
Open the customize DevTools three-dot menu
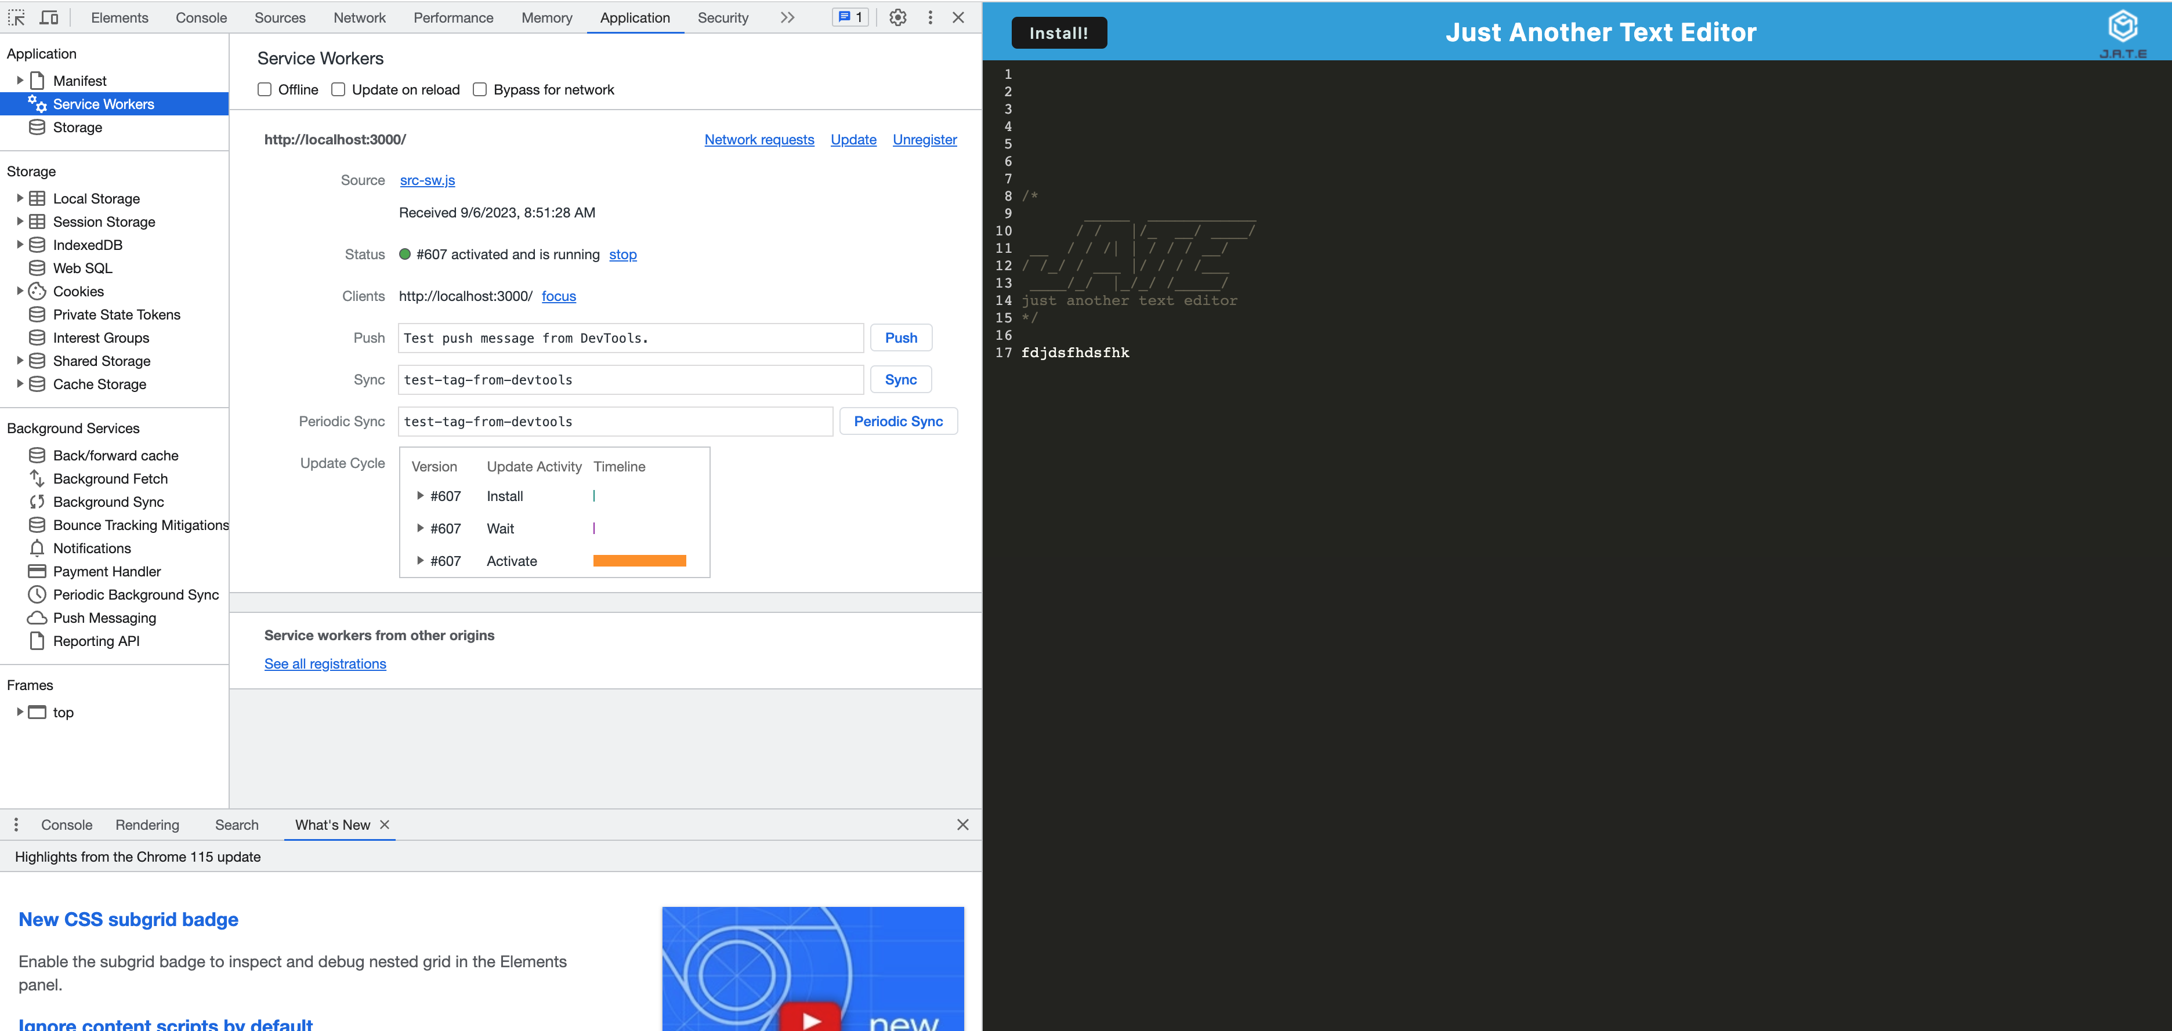click(x=930, y=18)
